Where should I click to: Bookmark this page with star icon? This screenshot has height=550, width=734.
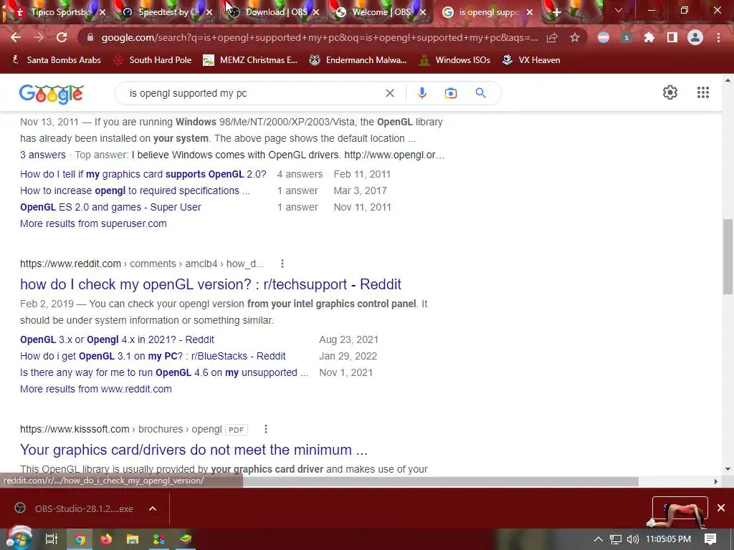[575, 38]
